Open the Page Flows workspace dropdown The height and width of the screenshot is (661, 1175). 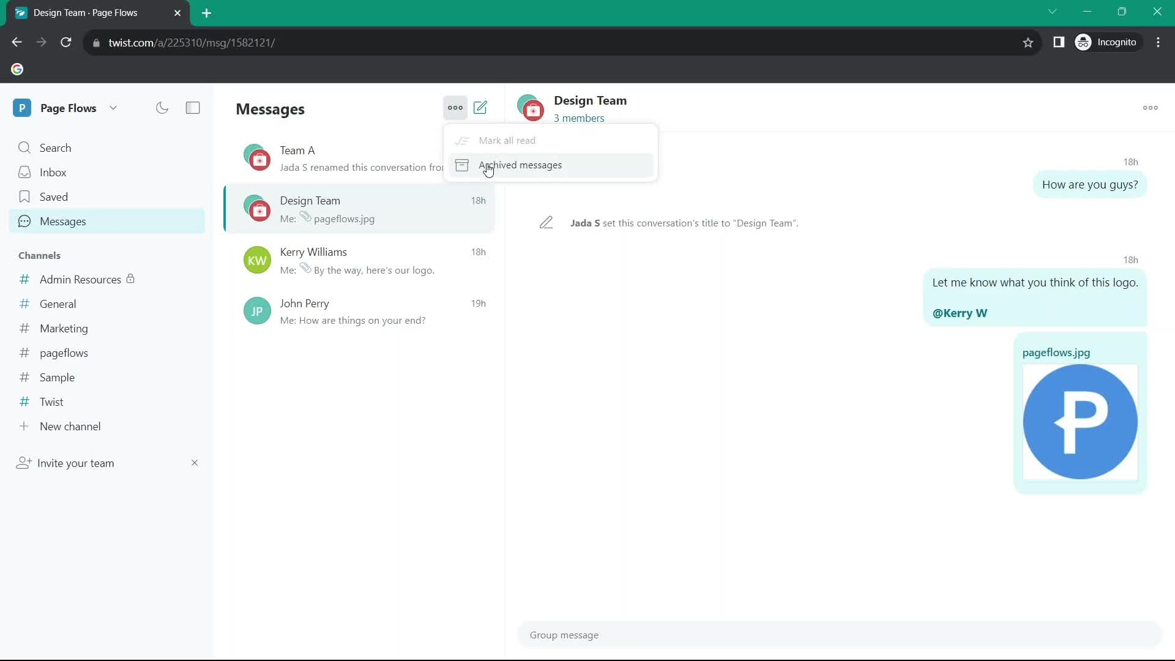point(113,108)
